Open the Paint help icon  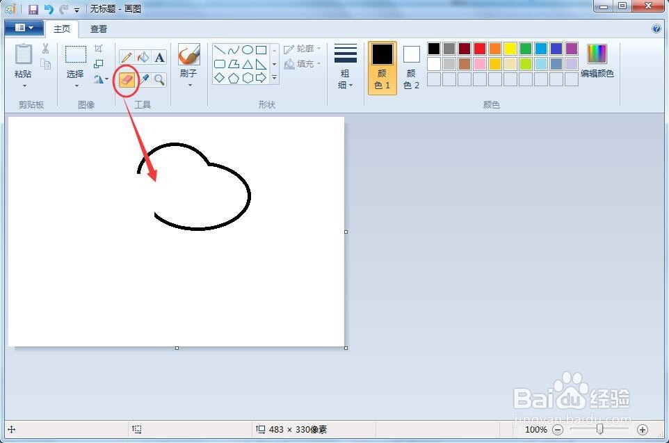click(x=656, y=29)
